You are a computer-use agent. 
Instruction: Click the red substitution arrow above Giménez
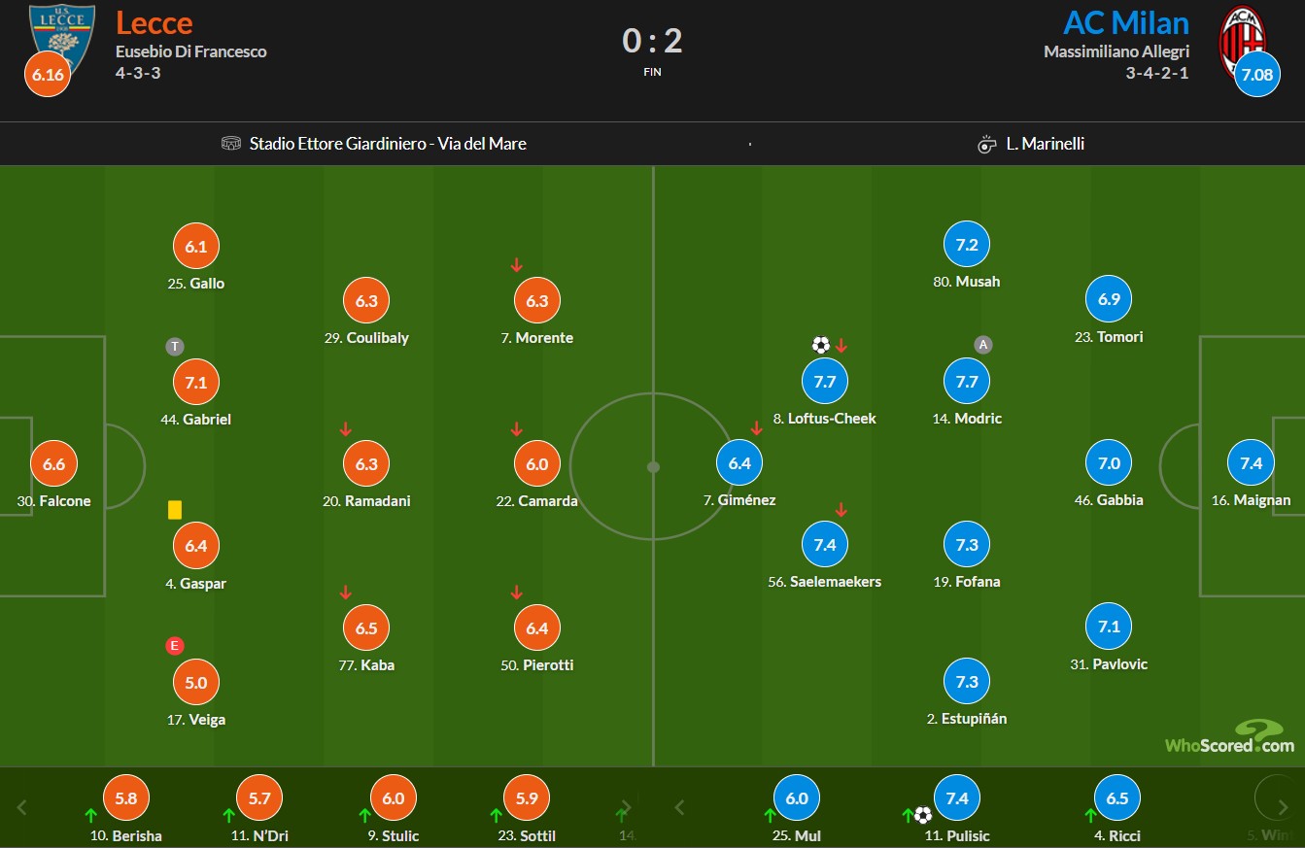pyautogui.click(x=757, y=427)
